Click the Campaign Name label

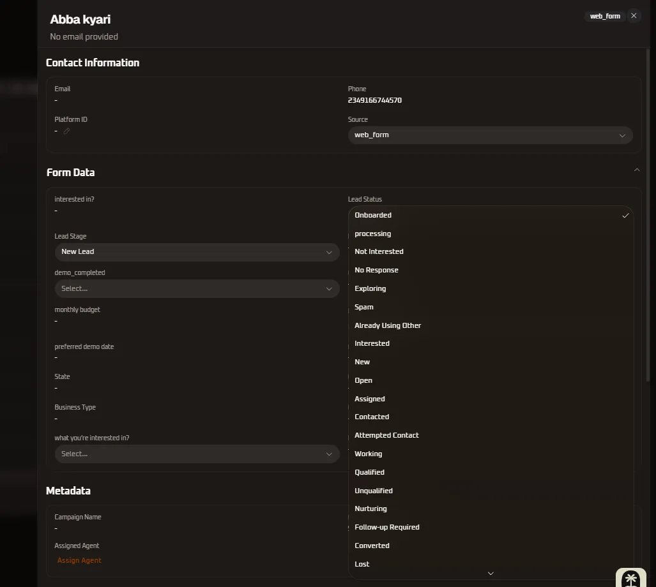tap(78, 517)
